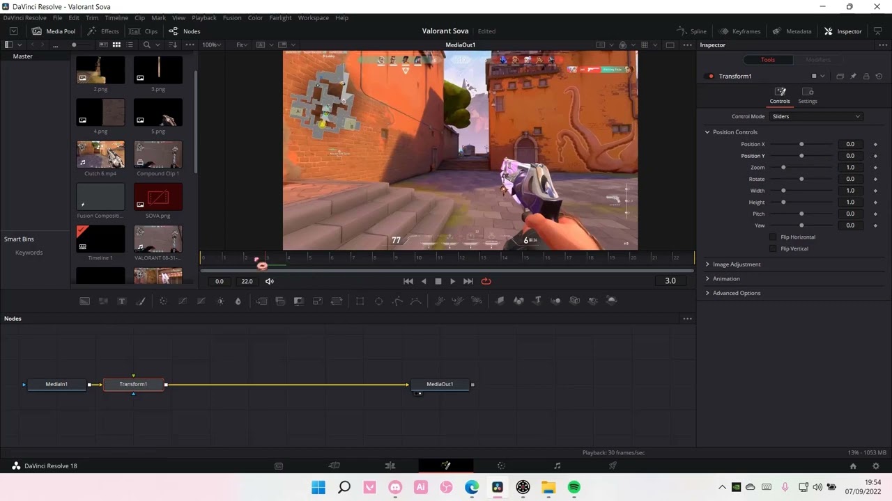
Task: Enable the Flip Vertical checkbox
Action: pos(773,248)
